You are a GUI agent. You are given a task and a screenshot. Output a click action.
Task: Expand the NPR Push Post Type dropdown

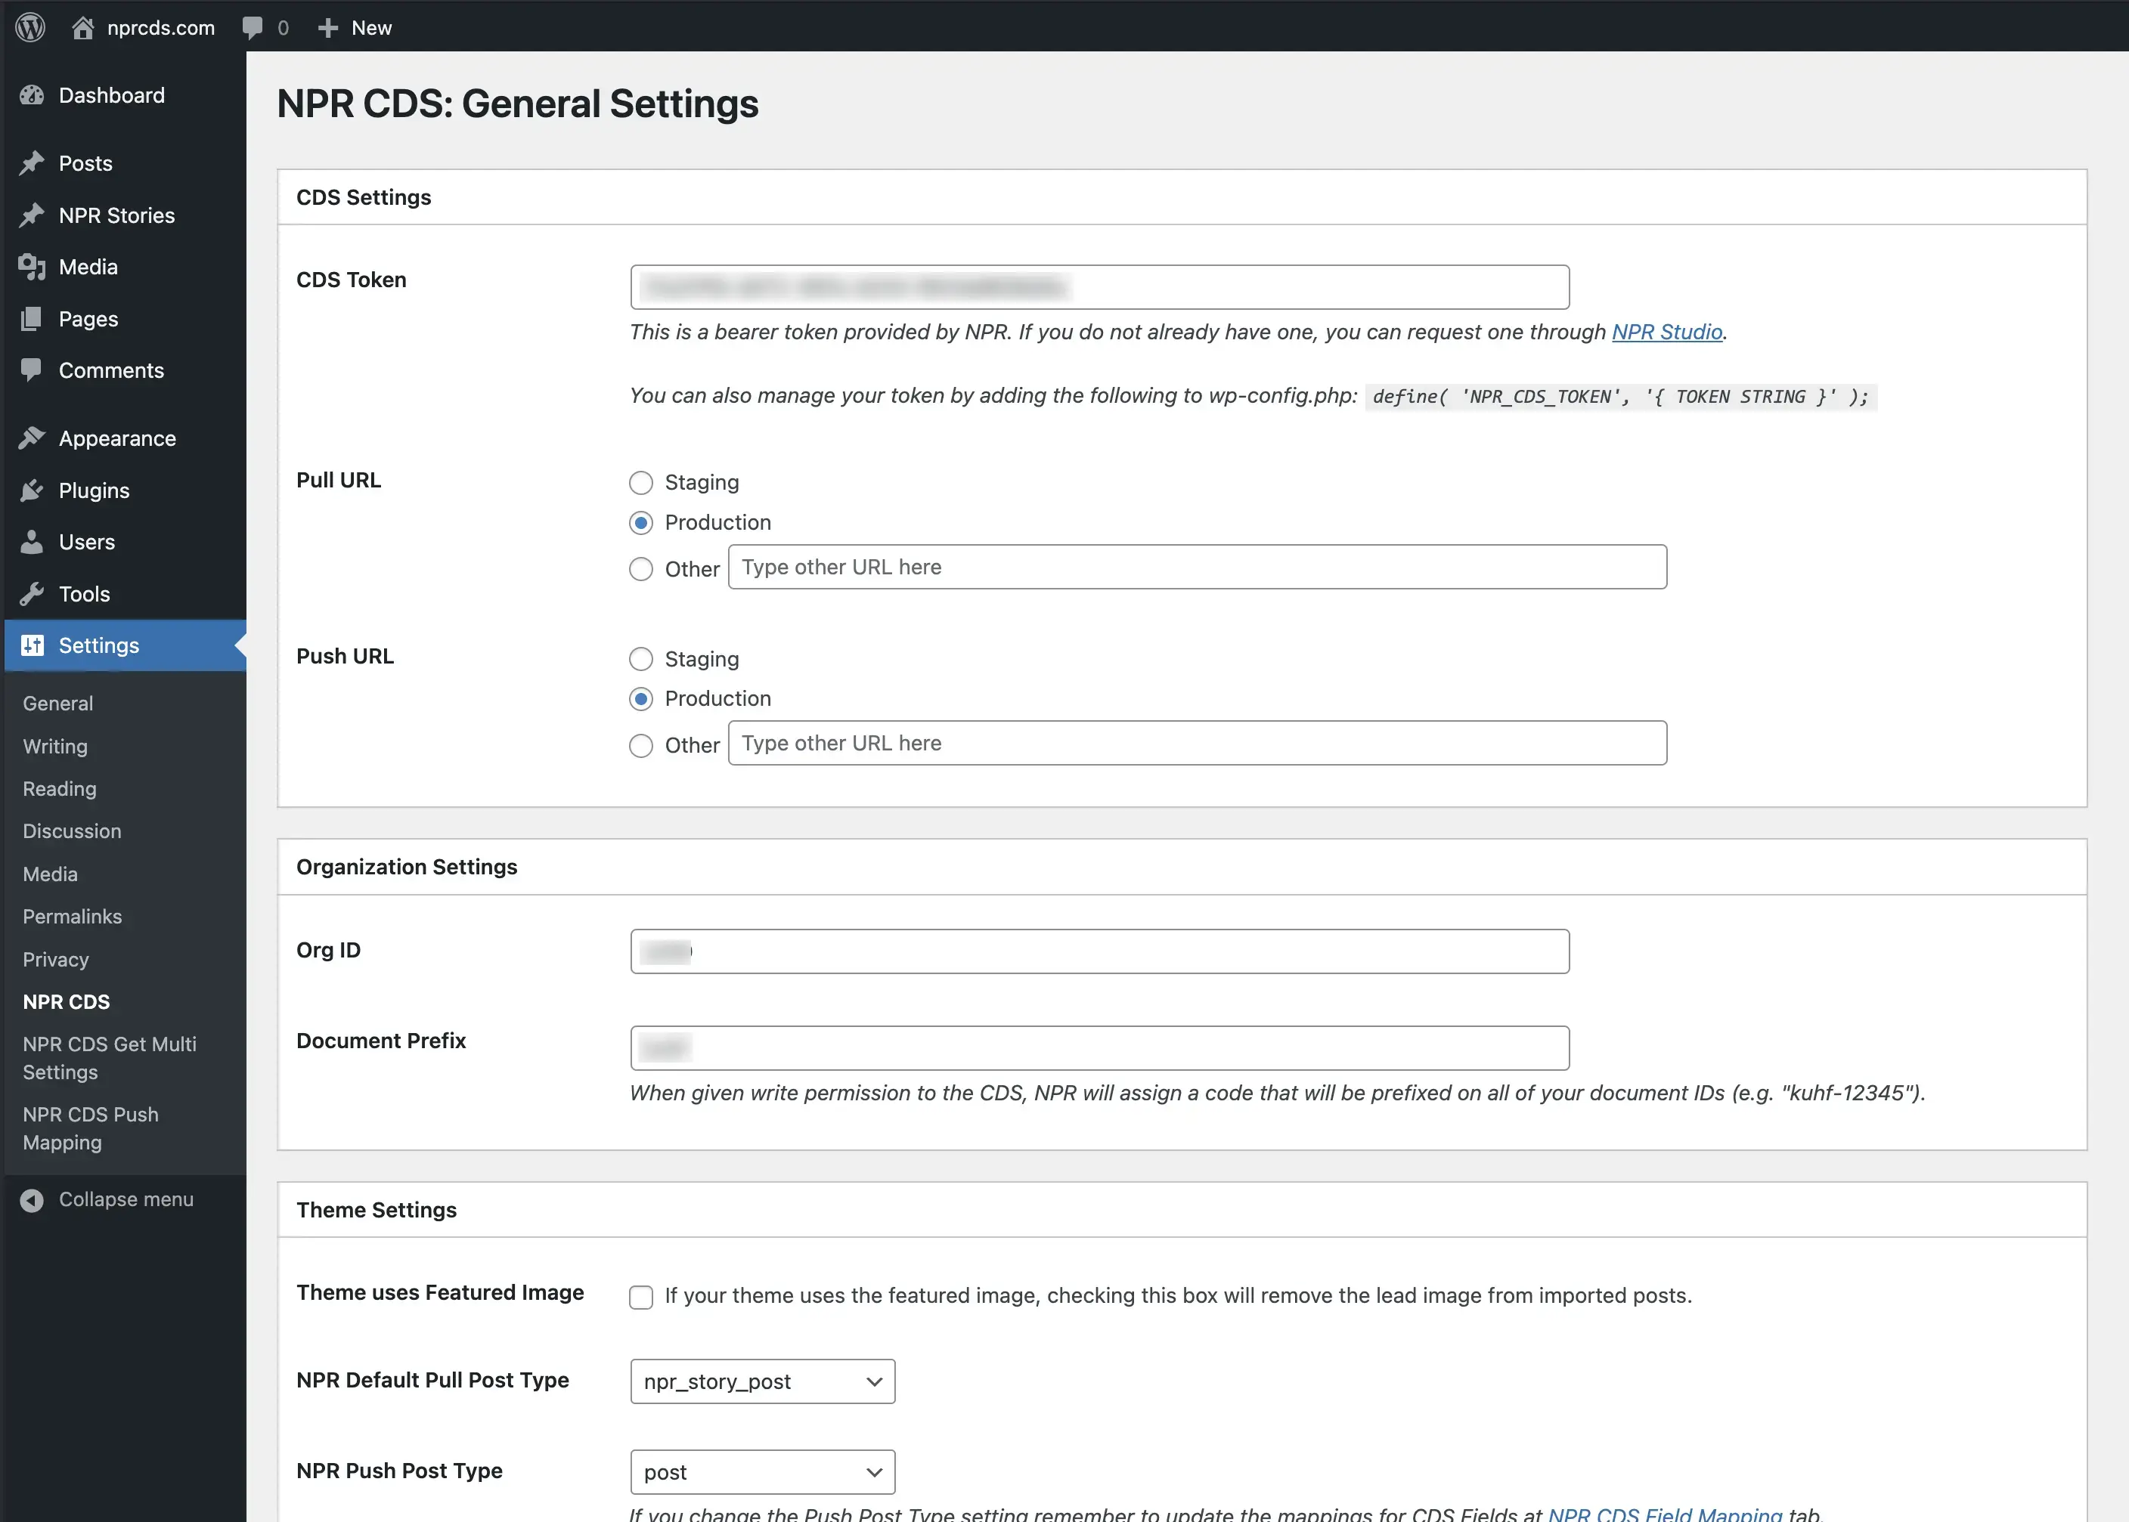pyautogui.click(x=762, y=1472)
